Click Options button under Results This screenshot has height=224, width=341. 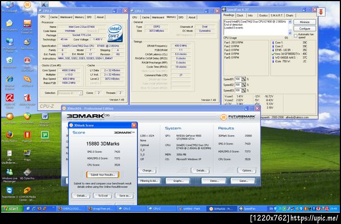coord(247,171)
